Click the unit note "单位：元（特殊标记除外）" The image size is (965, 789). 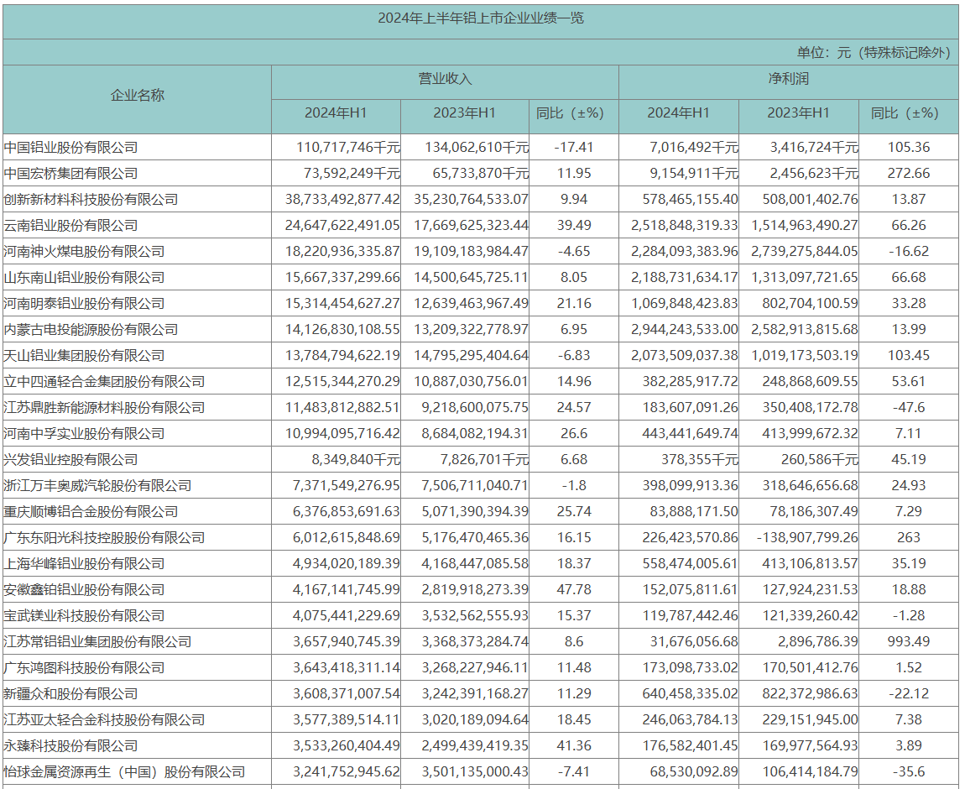(x=874, y=52)
